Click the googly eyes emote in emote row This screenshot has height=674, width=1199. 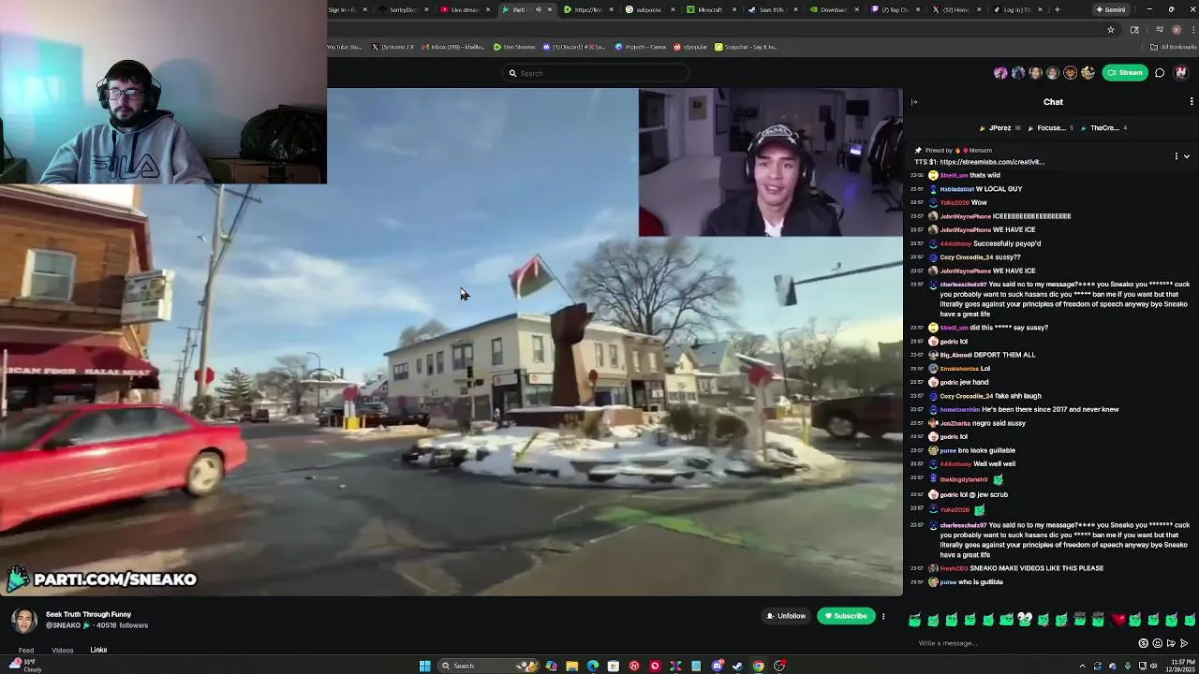(x=1025, y=619)
